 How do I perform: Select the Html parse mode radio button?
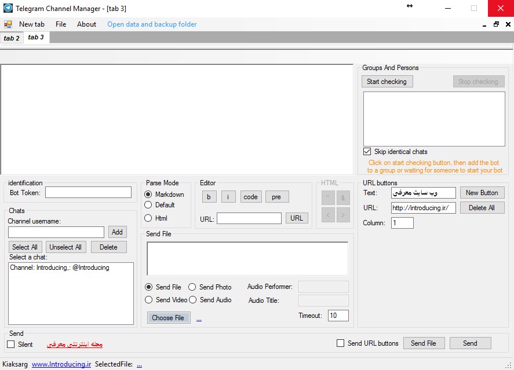[148, 218]
